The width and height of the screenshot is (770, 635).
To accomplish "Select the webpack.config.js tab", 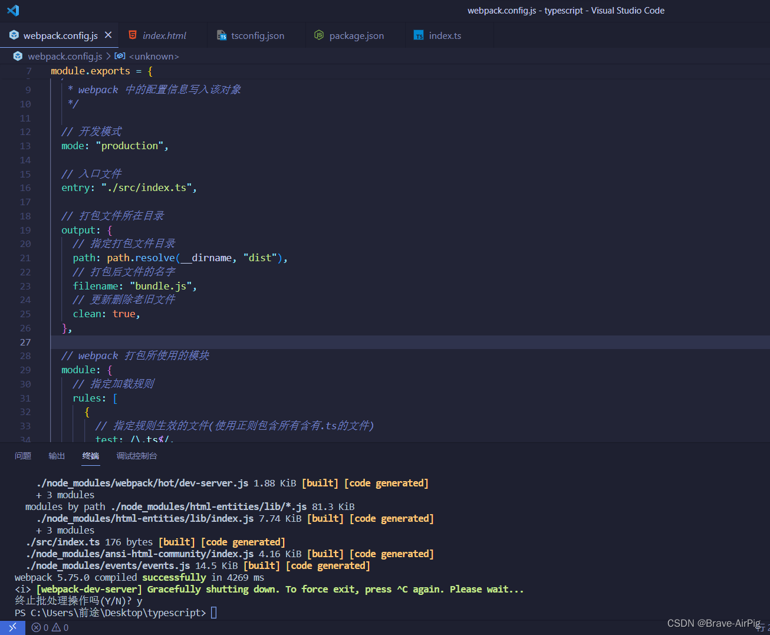I will pos(60,36).
